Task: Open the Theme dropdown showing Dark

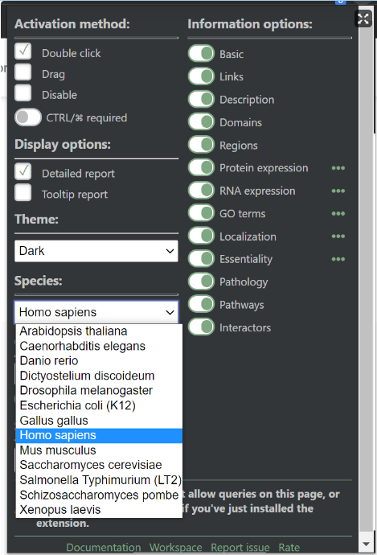Action: pyautogui.click(x=96, y=251)
